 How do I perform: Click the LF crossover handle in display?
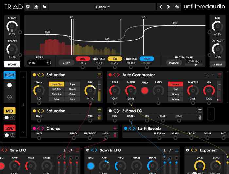click(71, 20)
